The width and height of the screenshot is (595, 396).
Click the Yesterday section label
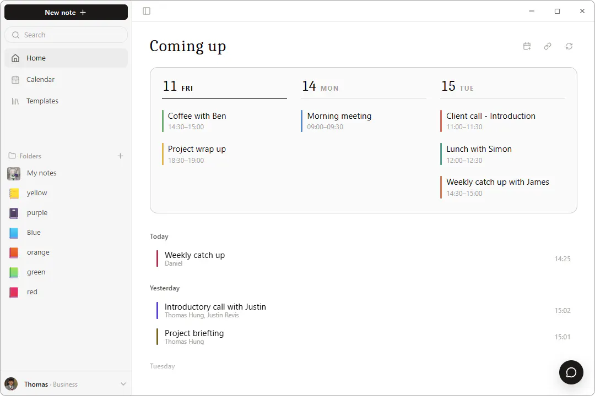click(x=165, y=288)
